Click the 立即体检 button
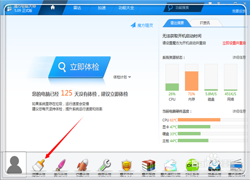 click(79, 67)
